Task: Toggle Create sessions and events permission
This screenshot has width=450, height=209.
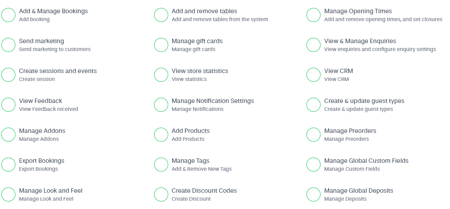Action: (8, 75)
